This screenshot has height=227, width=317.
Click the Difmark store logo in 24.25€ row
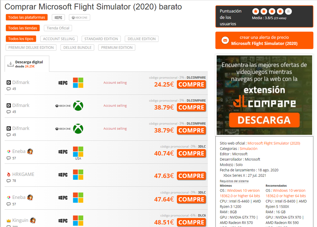(9, 82)
